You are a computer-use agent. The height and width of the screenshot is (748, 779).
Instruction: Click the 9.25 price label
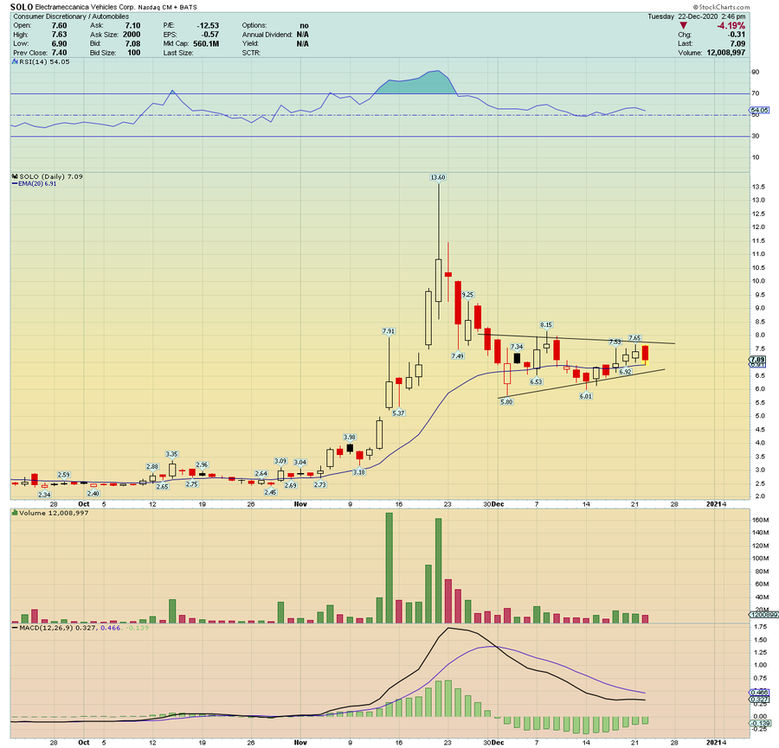pos(467,294)
